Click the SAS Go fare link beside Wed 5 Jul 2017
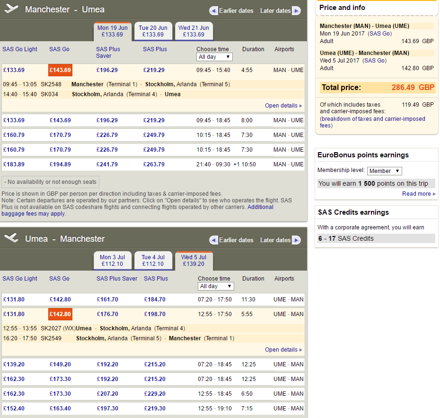The height and width of the screenshot is (418, 440). tap(374, 61)
